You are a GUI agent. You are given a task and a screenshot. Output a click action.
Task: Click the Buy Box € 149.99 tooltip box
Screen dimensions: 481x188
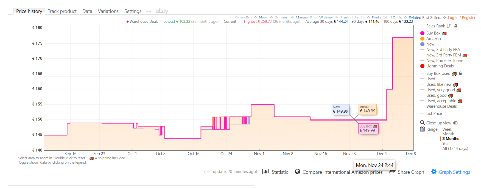[x=368, y=129]
